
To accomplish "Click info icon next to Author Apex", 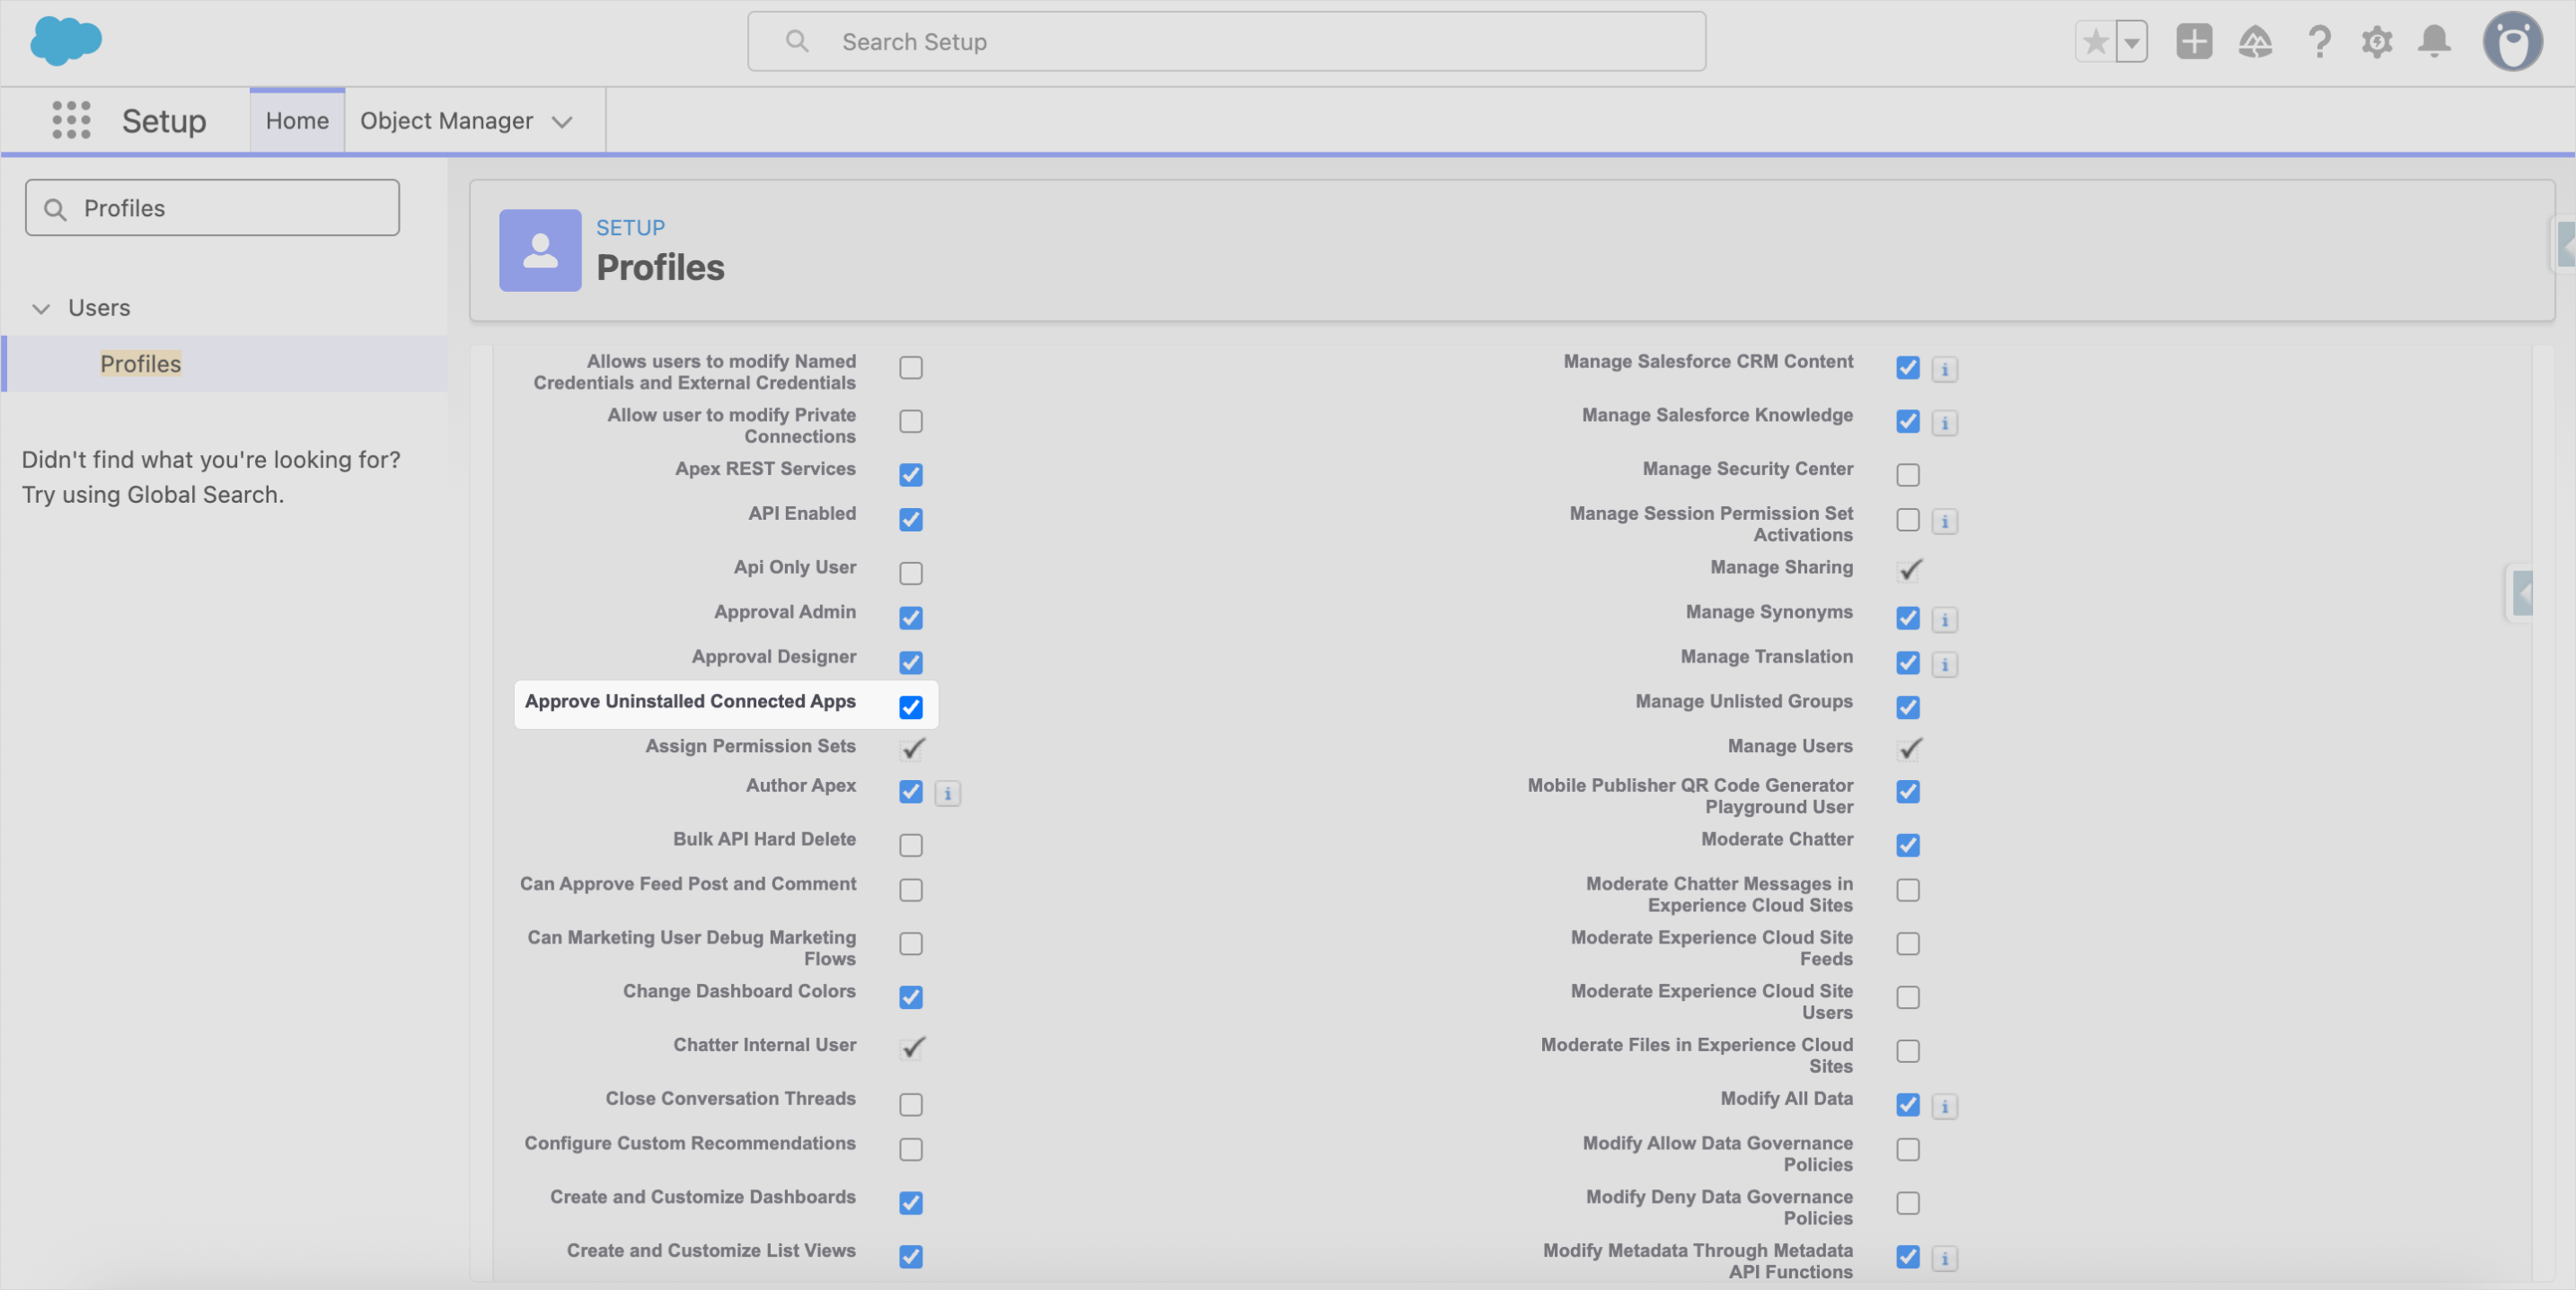I will click(x=947, y=794).
